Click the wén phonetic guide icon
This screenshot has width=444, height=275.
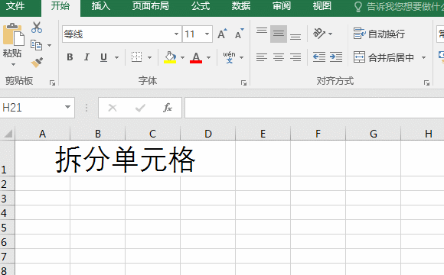(x=229, y=57)
